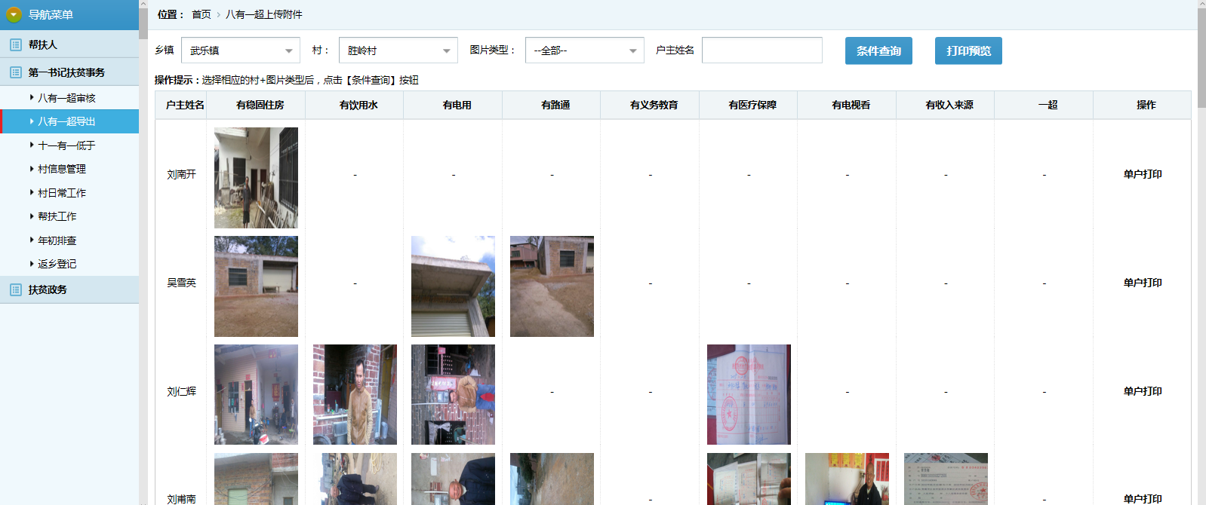The image size is (1206, 505).
Task: Open 刘仁辉's 有稳固住房 photo
Action: pyautogui.click(x=256, y=394)
